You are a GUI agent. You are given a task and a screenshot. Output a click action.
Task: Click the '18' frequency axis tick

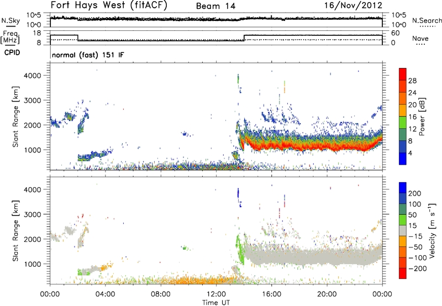pos(37,33)
